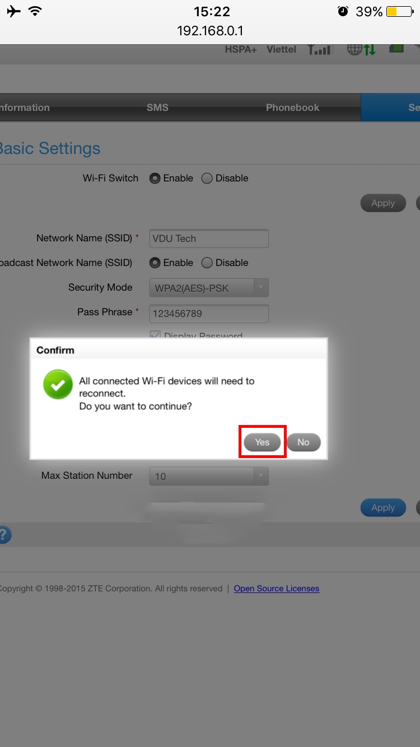
Task: Tap the green checkmark icon in dialog
Action: [x=58, y=385]
